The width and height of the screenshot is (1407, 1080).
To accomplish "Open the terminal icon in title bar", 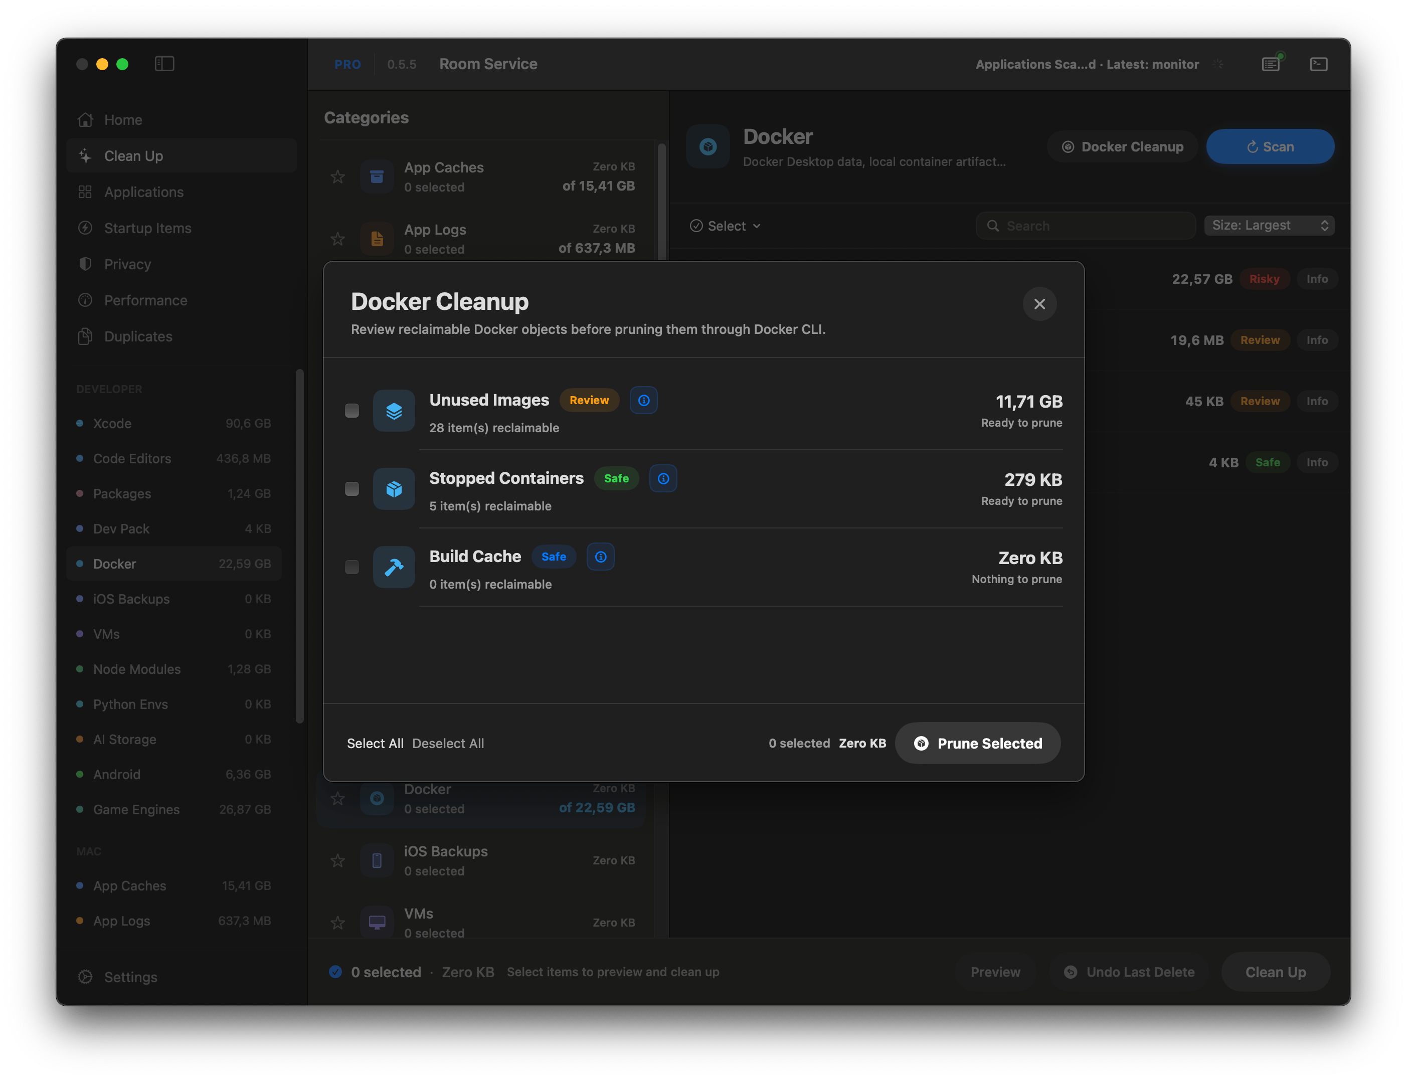I will (x=1318, y=64).
